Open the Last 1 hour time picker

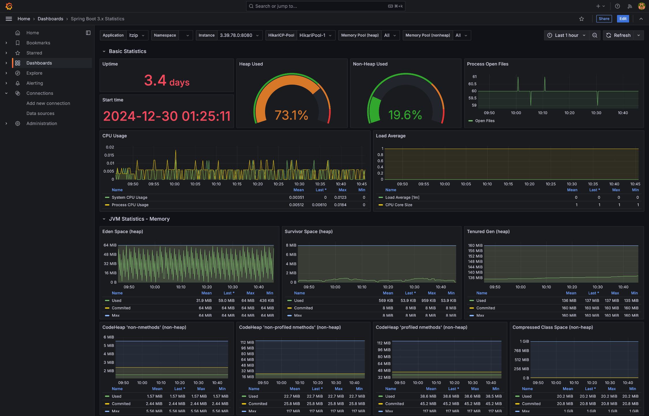click(x=566, y=35)
